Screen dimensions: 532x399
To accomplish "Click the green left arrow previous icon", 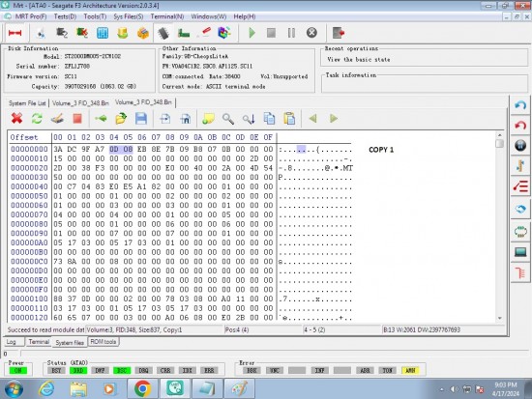I will click(312, 119).
